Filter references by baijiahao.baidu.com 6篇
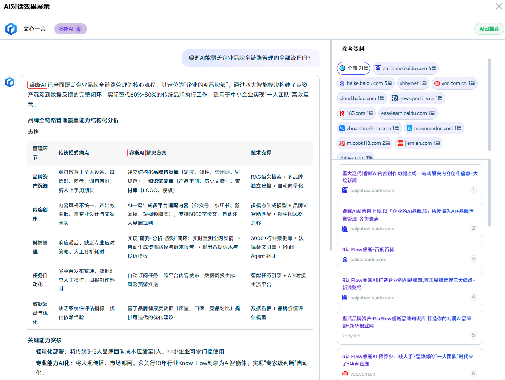Screen dimensions: 505x380 tap(406, 68)
